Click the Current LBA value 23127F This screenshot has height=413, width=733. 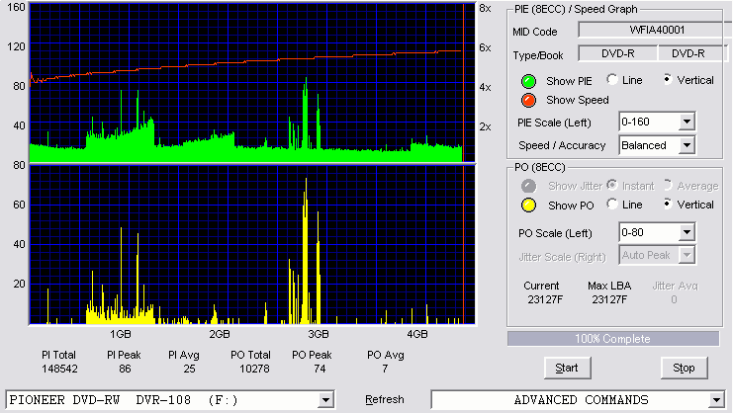(545, 299)
